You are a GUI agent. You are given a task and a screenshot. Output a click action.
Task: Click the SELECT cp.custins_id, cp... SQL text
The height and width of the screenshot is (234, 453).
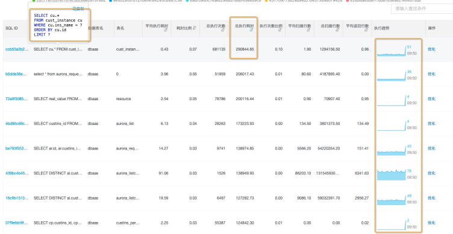coord(58,223)
